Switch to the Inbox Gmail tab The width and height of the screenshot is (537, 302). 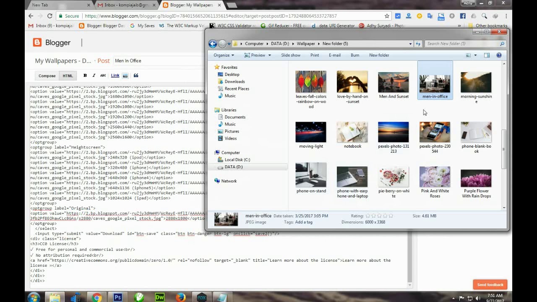[x=126, y=5]
